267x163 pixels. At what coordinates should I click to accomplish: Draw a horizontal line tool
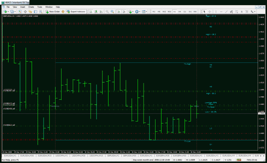click(221, 12)
